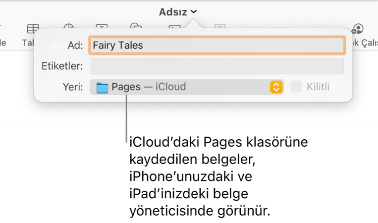Open the Yeri location popup Pages — iCloud
The width and height of the screenshot is (378, 223).
pos(187,87)
